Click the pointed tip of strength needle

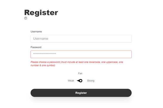[77, 81]
